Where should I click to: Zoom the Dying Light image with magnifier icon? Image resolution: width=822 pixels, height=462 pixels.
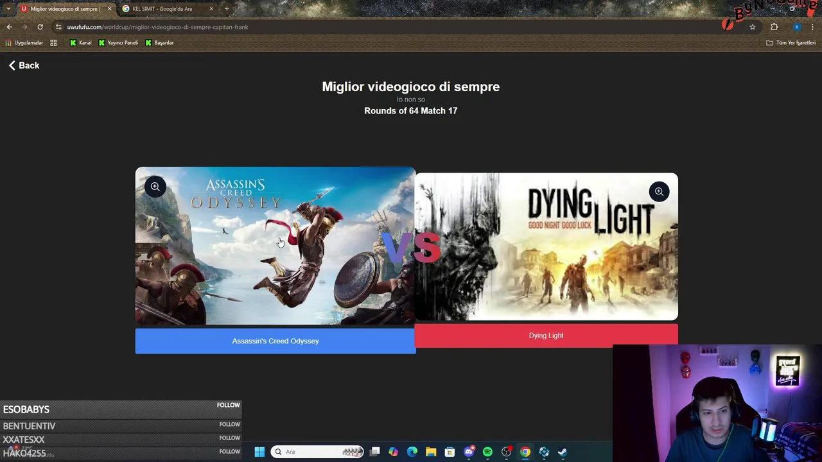(x=659, y=192)
